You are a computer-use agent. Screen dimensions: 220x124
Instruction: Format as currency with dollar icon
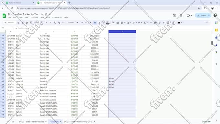pos(46,23)
